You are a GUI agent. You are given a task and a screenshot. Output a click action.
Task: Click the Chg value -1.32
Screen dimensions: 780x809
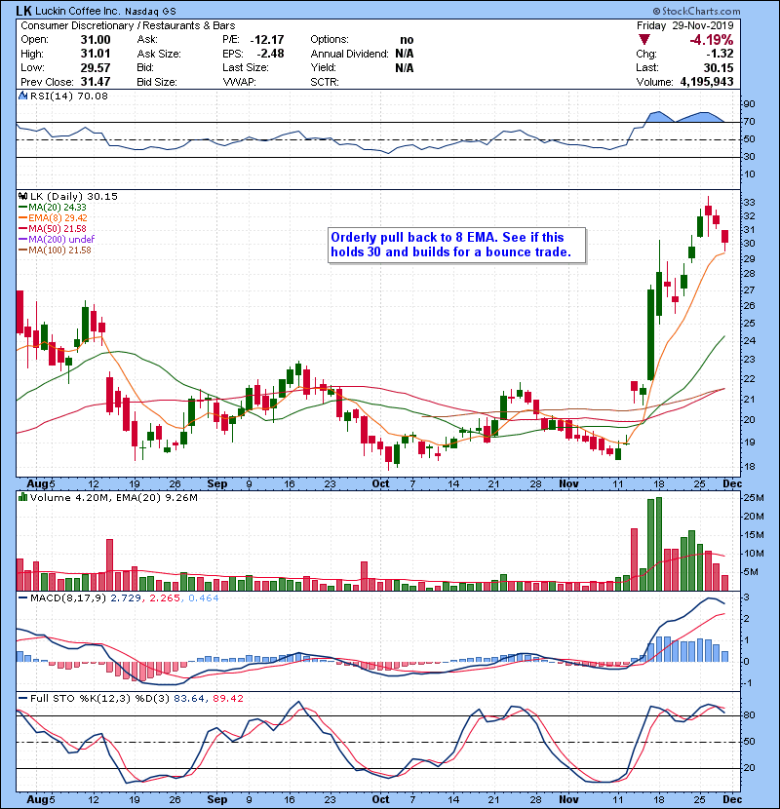click(720, 54)
